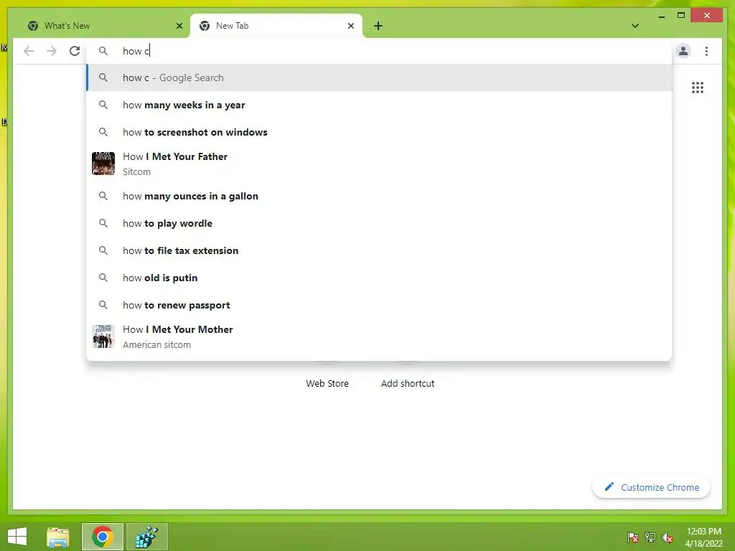The width and height of the screenshot is (735, 551).
Task: Expand the tab search chevron
Action: coord(635,26)
